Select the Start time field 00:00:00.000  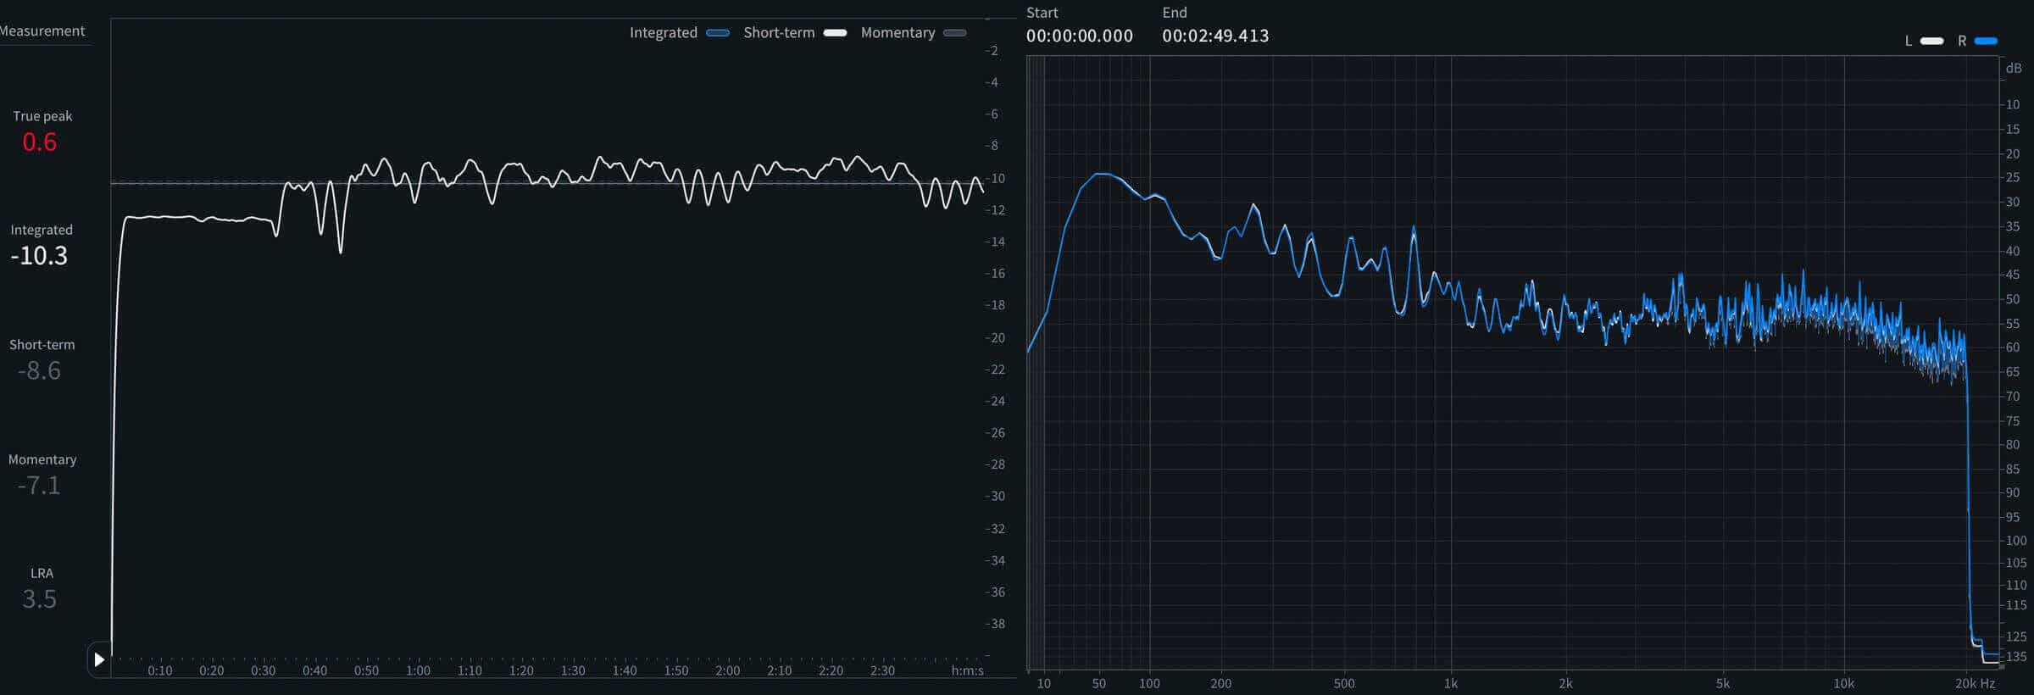[x=1080, y=36]
